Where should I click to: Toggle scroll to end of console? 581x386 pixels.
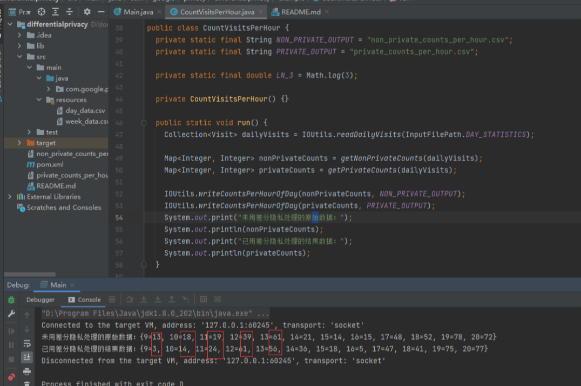pyautogui.click(x=27, y=357)
